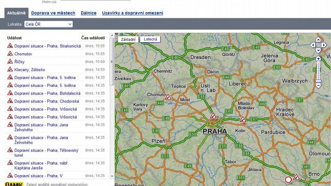This screenshot has width=331, height=186.
Task: Open the Lokalita dropdown showing Celá ČR
Action: tap(48, 24)
